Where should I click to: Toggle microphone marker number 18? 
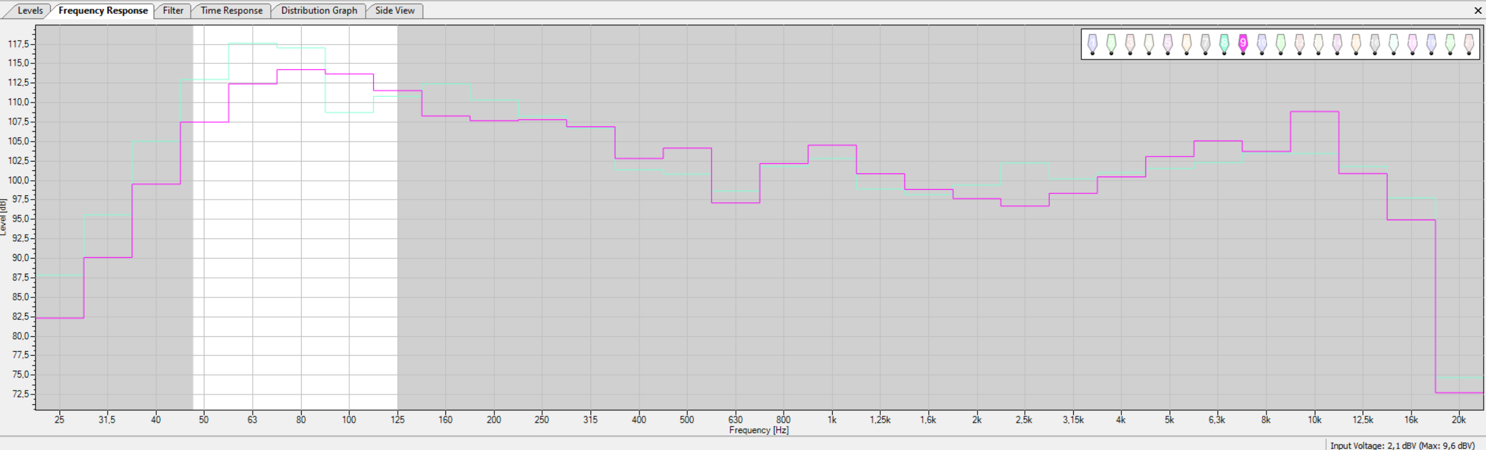click(x=1412, y=43)
